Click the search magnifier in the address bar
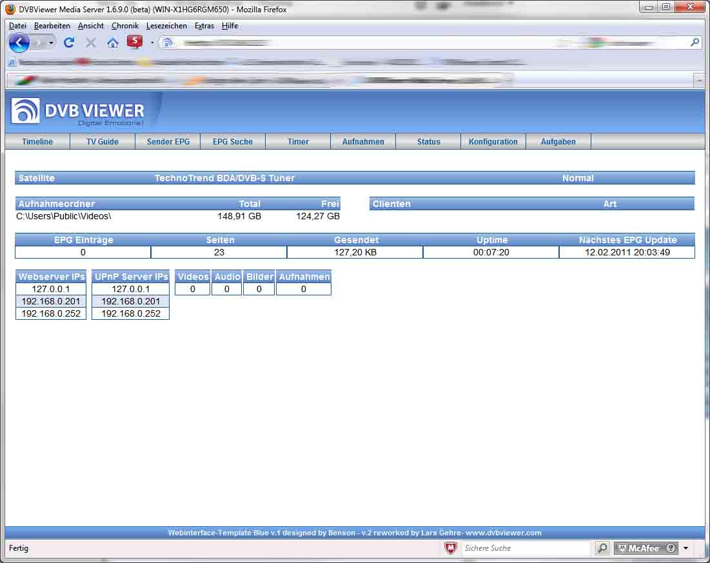This screenshot has width=710, height=563. (x=695, y=43)
